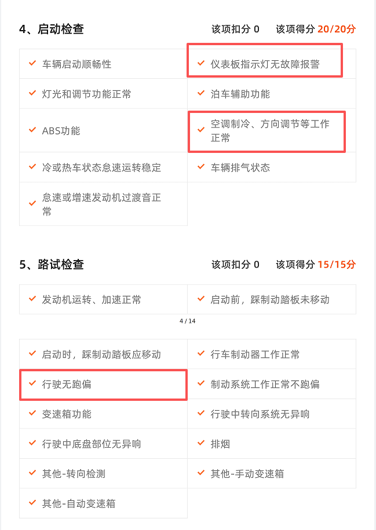Select 空调制冷、方向调节等工作正常 item
The image size is (376, 530).
pyautogui.click(x=269, y=131)
